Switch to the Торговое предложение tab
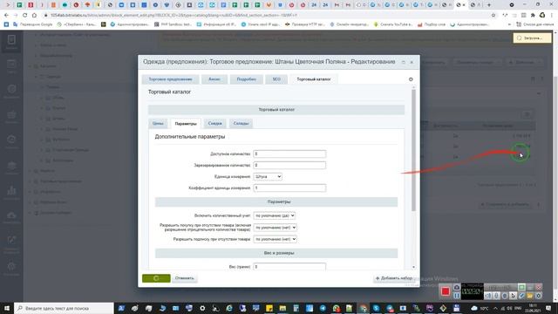558x314 pixels. (x=171, y=79)
